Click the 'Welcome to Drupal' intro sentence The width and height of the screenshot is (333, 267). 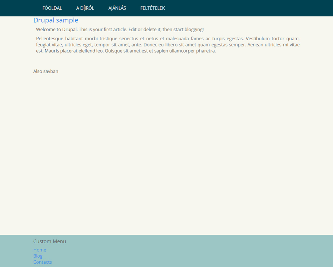[x=120, y=30]
